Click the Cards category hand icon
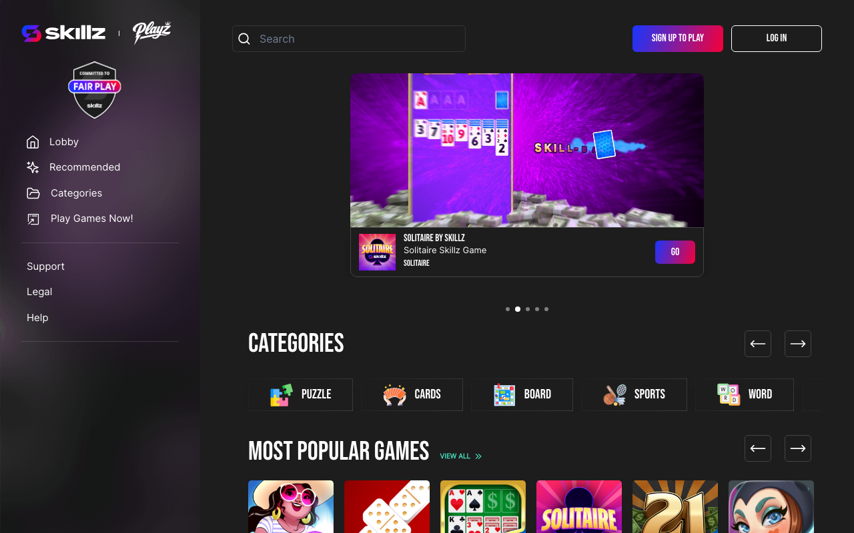The height and width of the screenshot is (533, 854). [x=395, y=394]
